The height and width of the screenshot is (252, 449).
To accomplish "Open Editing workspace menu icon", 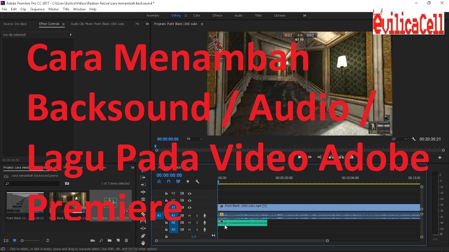I will 186,15.
